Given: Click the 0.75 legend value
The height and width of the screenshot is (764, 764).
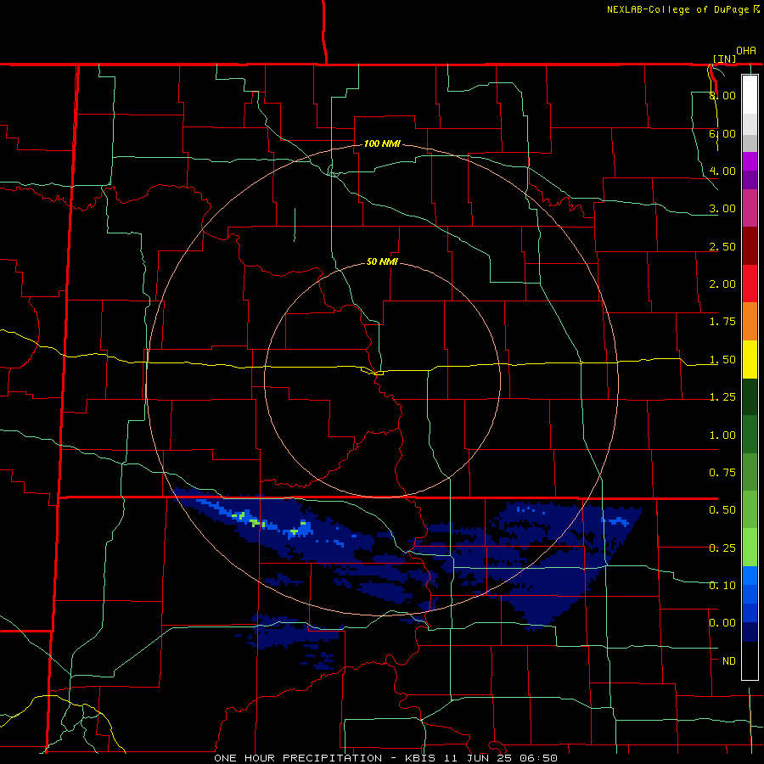Looking at the screenshot, I should pyautogui.click(x=722, y=473).
